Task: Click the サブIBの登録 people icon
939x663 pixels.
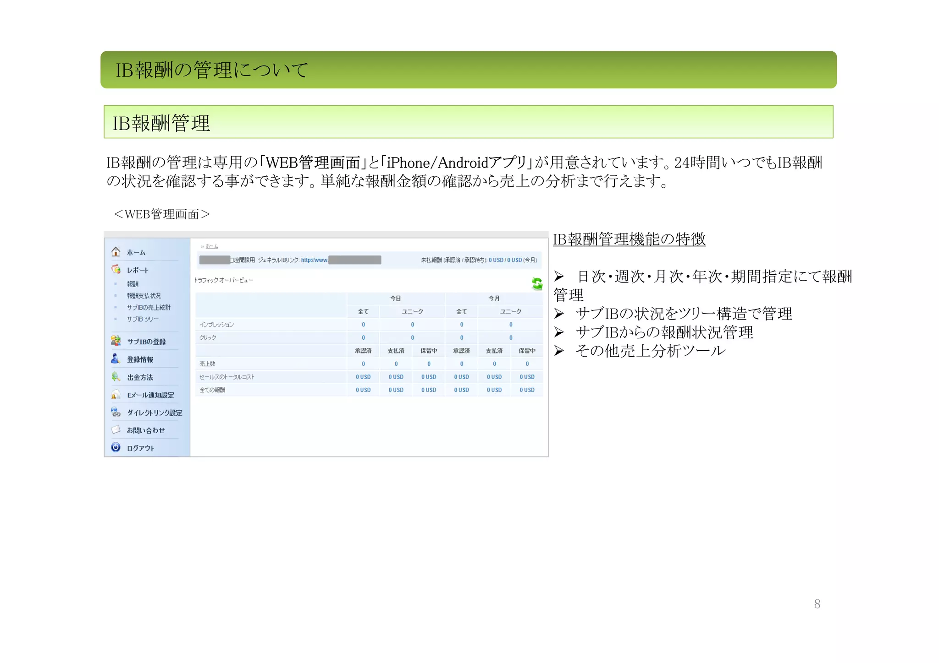Action: pos(116,341)
